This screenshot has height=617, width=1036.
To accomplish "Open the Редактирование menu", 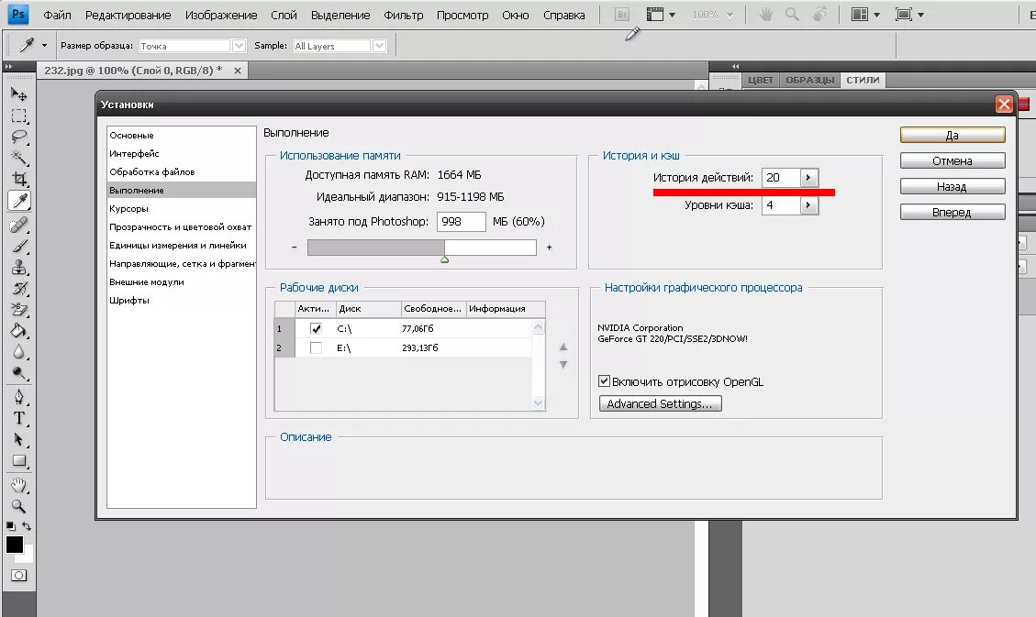I will [x=128, y=15].
